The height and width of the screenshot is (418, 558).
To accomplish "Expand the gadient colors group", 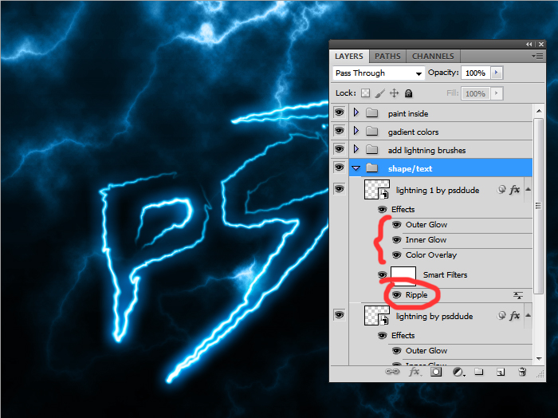I will point(356,131).
